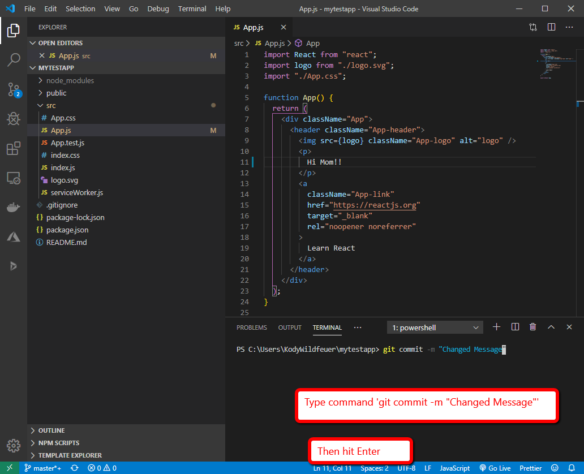Image resolution: width=584 pixels, height=474 pixels.
Task: Close App.js in Open Editors list
Action: click(x=42, y=55)
